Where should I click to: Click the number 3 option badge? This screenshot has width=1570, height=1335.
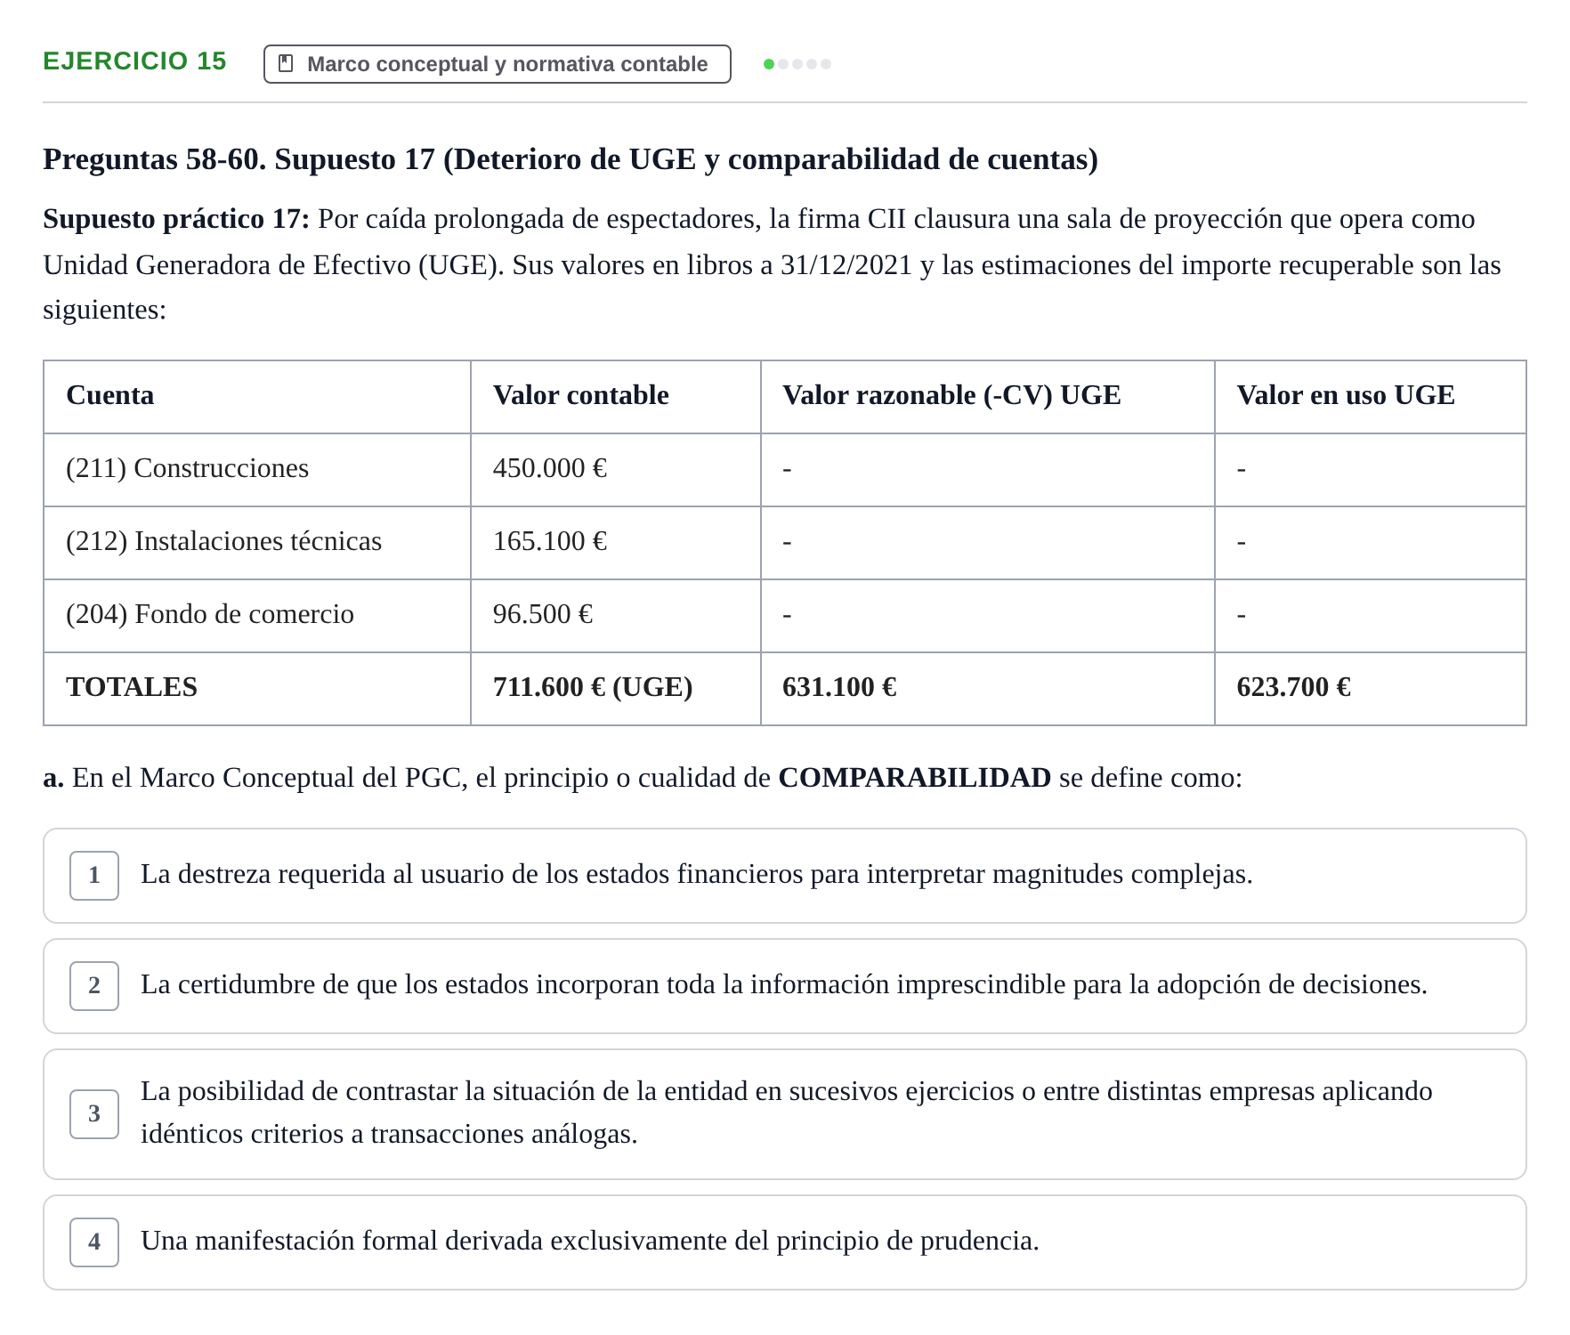[x=94, y=1114]
